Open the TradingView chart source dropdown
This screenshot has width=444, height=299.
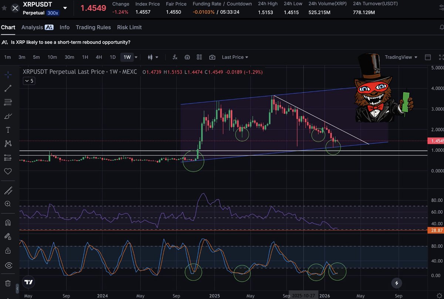click(401, 57)
